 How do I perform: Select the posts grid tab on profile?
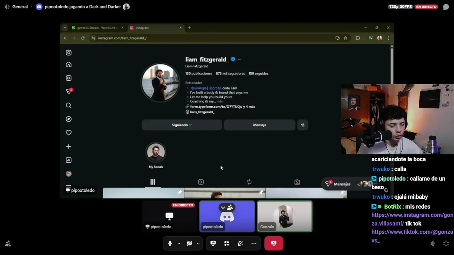coord(153,182)
